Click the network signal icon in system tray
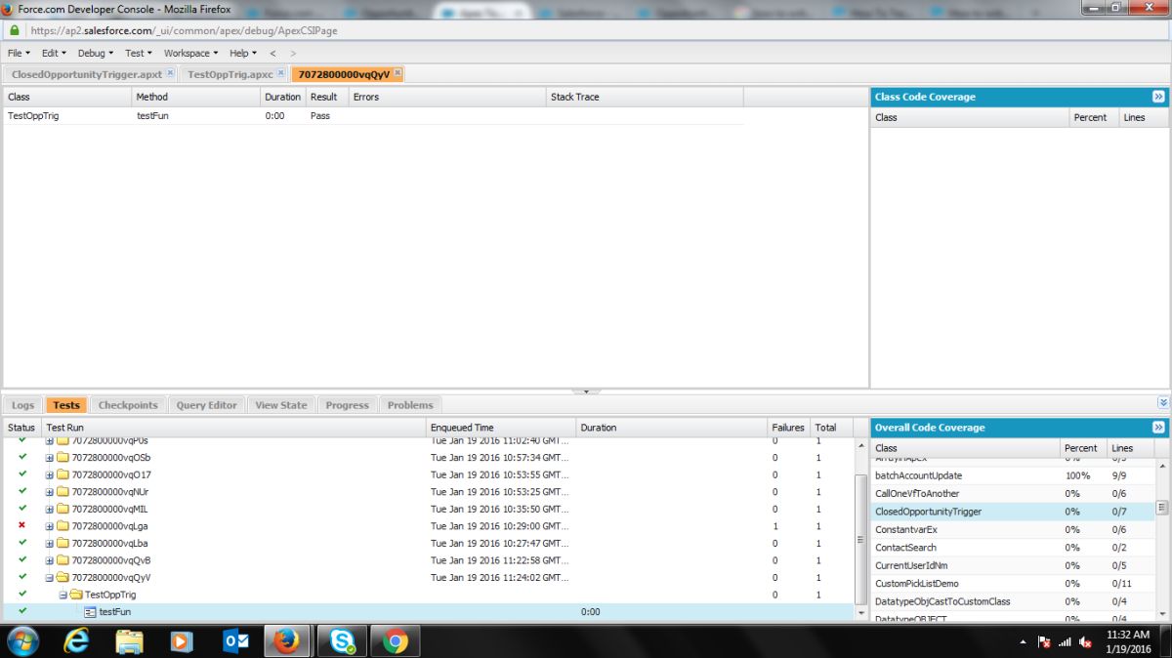The width and height of the screenshot is (1172, 658). pos(1065,642)
